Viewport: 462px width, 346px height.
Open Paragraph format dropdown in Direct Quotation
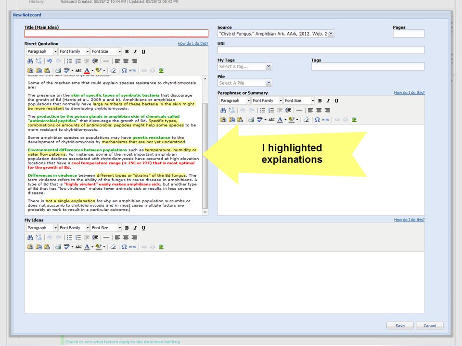coord(41,51)
